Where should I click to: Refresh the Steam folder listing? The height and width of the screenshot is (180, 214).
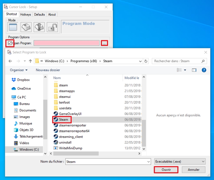click(x=146, y=61)
